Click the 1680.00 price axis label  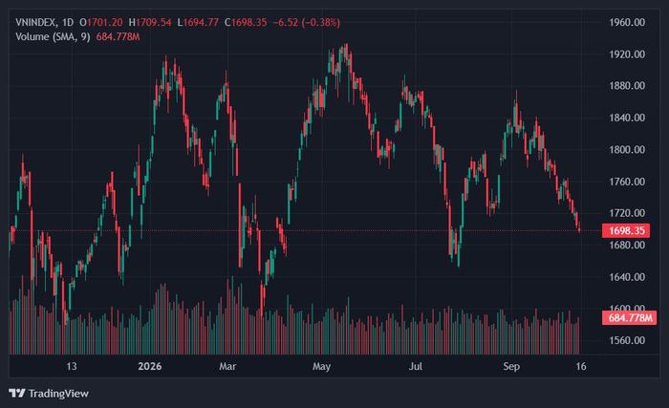coord(627,245)
